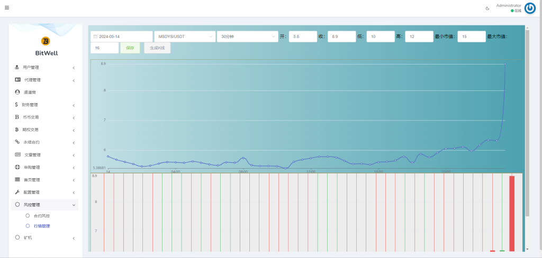542x258 pixels.
Task: Click the BitWell logo icon
Action: point(46,41)
